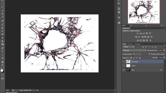This screenshot has height=93, width=166.
Task: Toggle Quick Mask mode
Action: [2, 75]
